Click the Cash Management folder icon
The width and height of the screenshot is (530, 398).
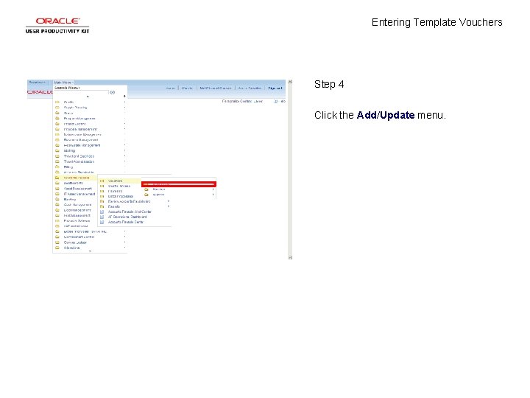tap(57, 205)
